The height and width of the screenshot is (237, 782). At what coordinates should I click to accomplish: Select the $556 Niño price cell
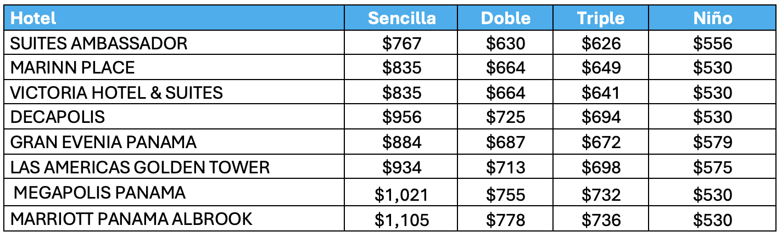tap(712, 43)
